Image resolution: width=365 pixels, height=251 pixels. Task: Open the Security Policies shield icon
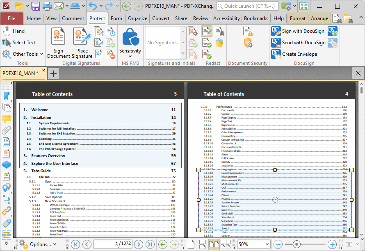pyautogui.click(x=248, y=43)
